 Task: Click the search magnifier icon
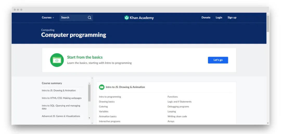(x=90, y=18)
